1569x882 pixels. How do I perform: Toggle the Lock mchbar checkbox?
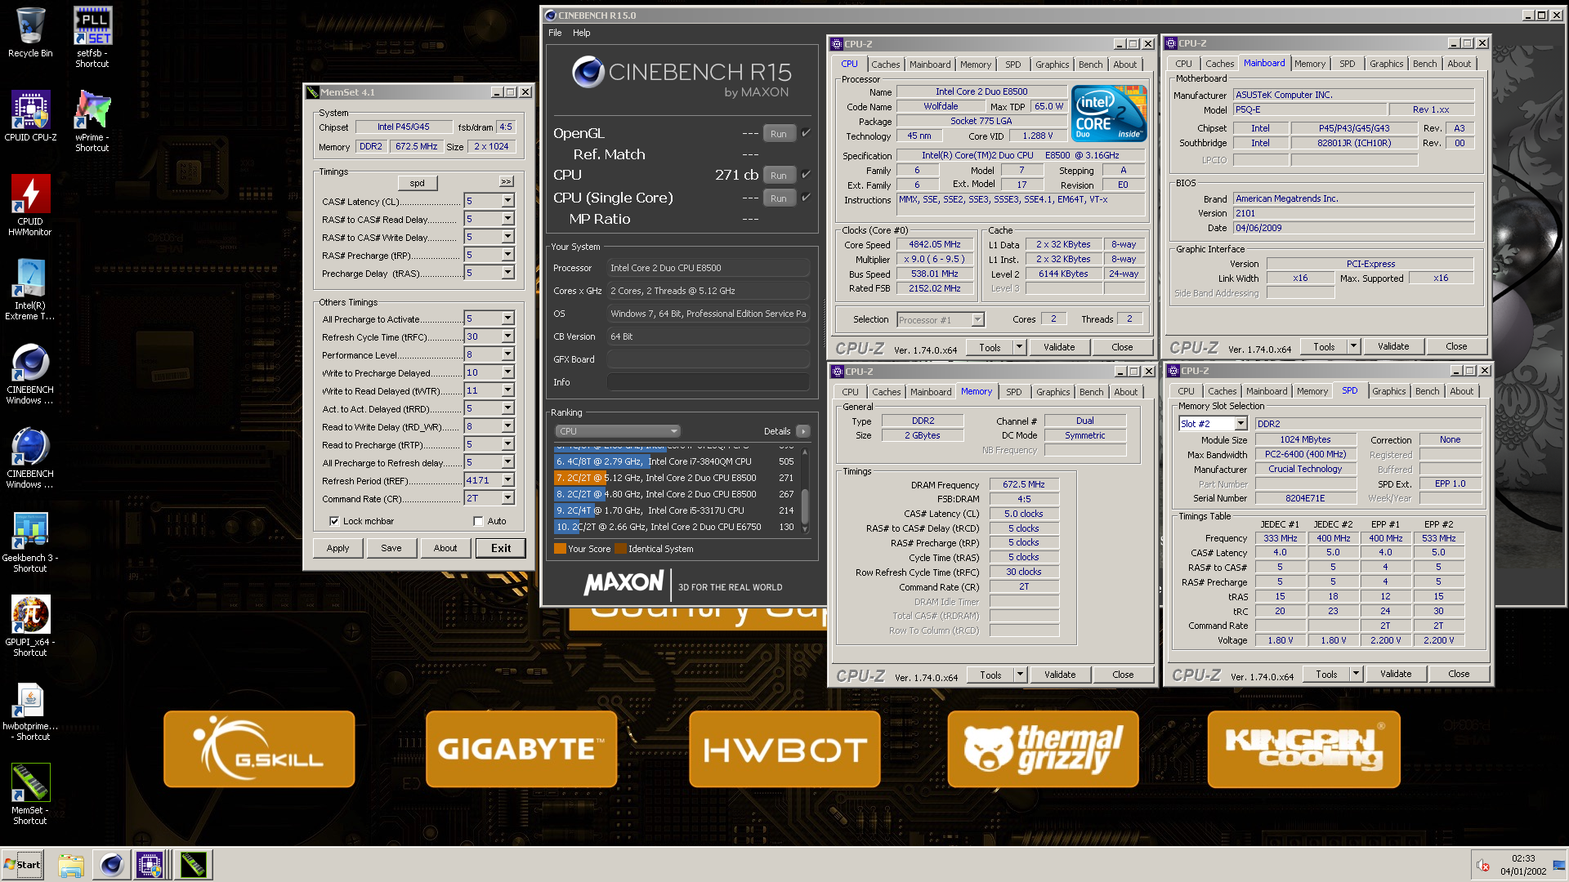click(333, 521)
